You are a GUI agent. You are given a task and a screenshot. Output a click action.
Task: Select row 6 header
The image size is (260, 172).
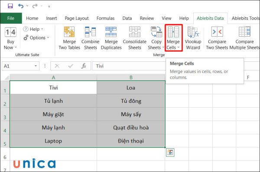pyautogui.click(x=5, y=154)
